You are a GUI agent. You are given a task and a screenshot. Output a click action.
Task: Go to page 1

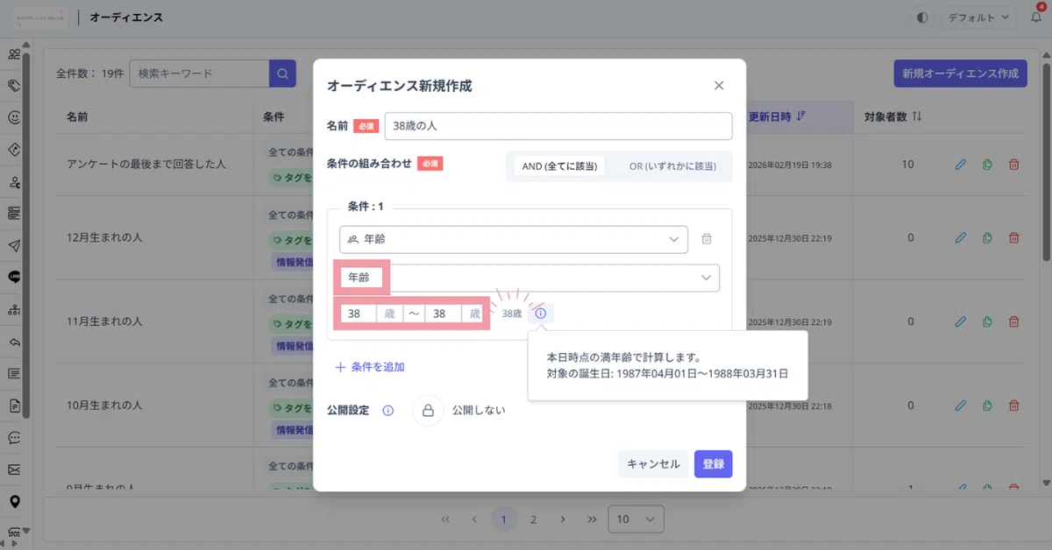point(503,519)
